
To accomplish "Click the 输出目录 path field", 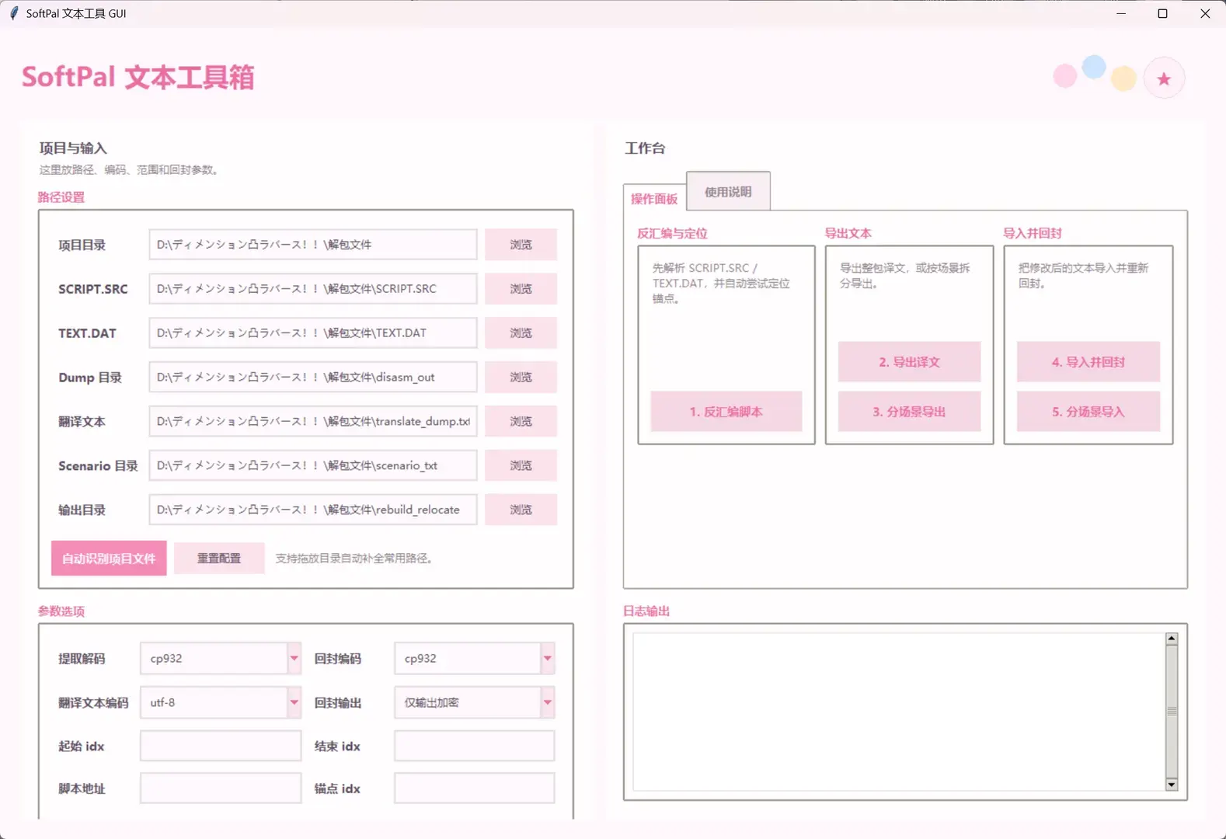I will (x=313, y=510).
